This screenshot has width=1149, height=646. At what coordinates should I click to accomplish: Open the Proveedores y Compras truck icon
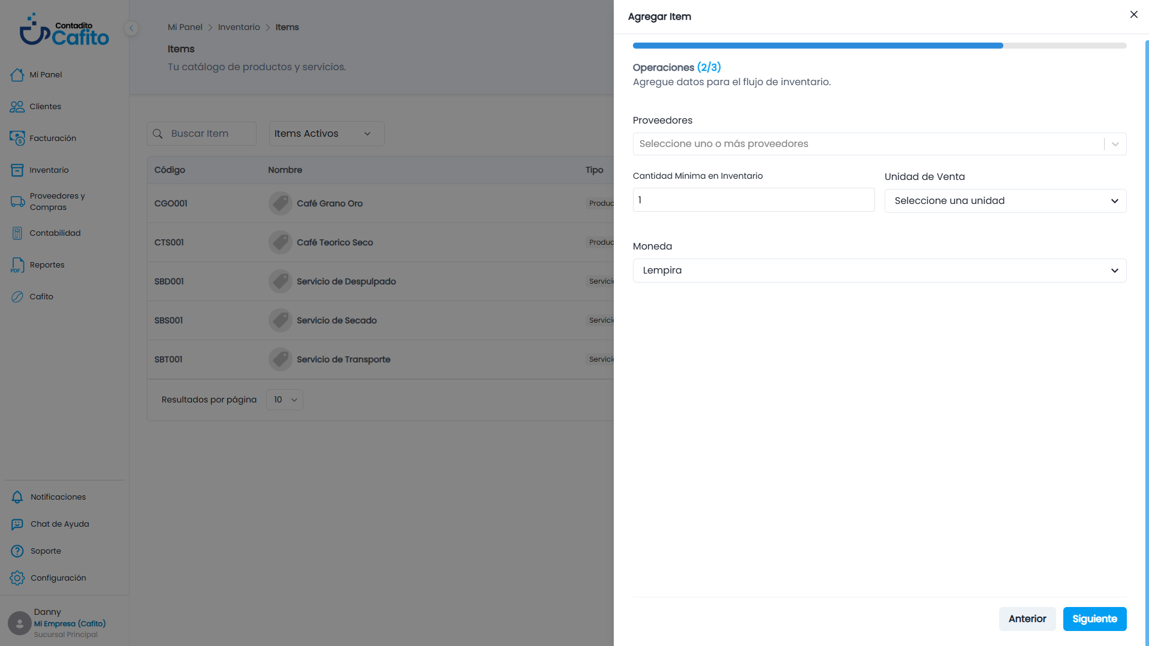click(17, 202)
